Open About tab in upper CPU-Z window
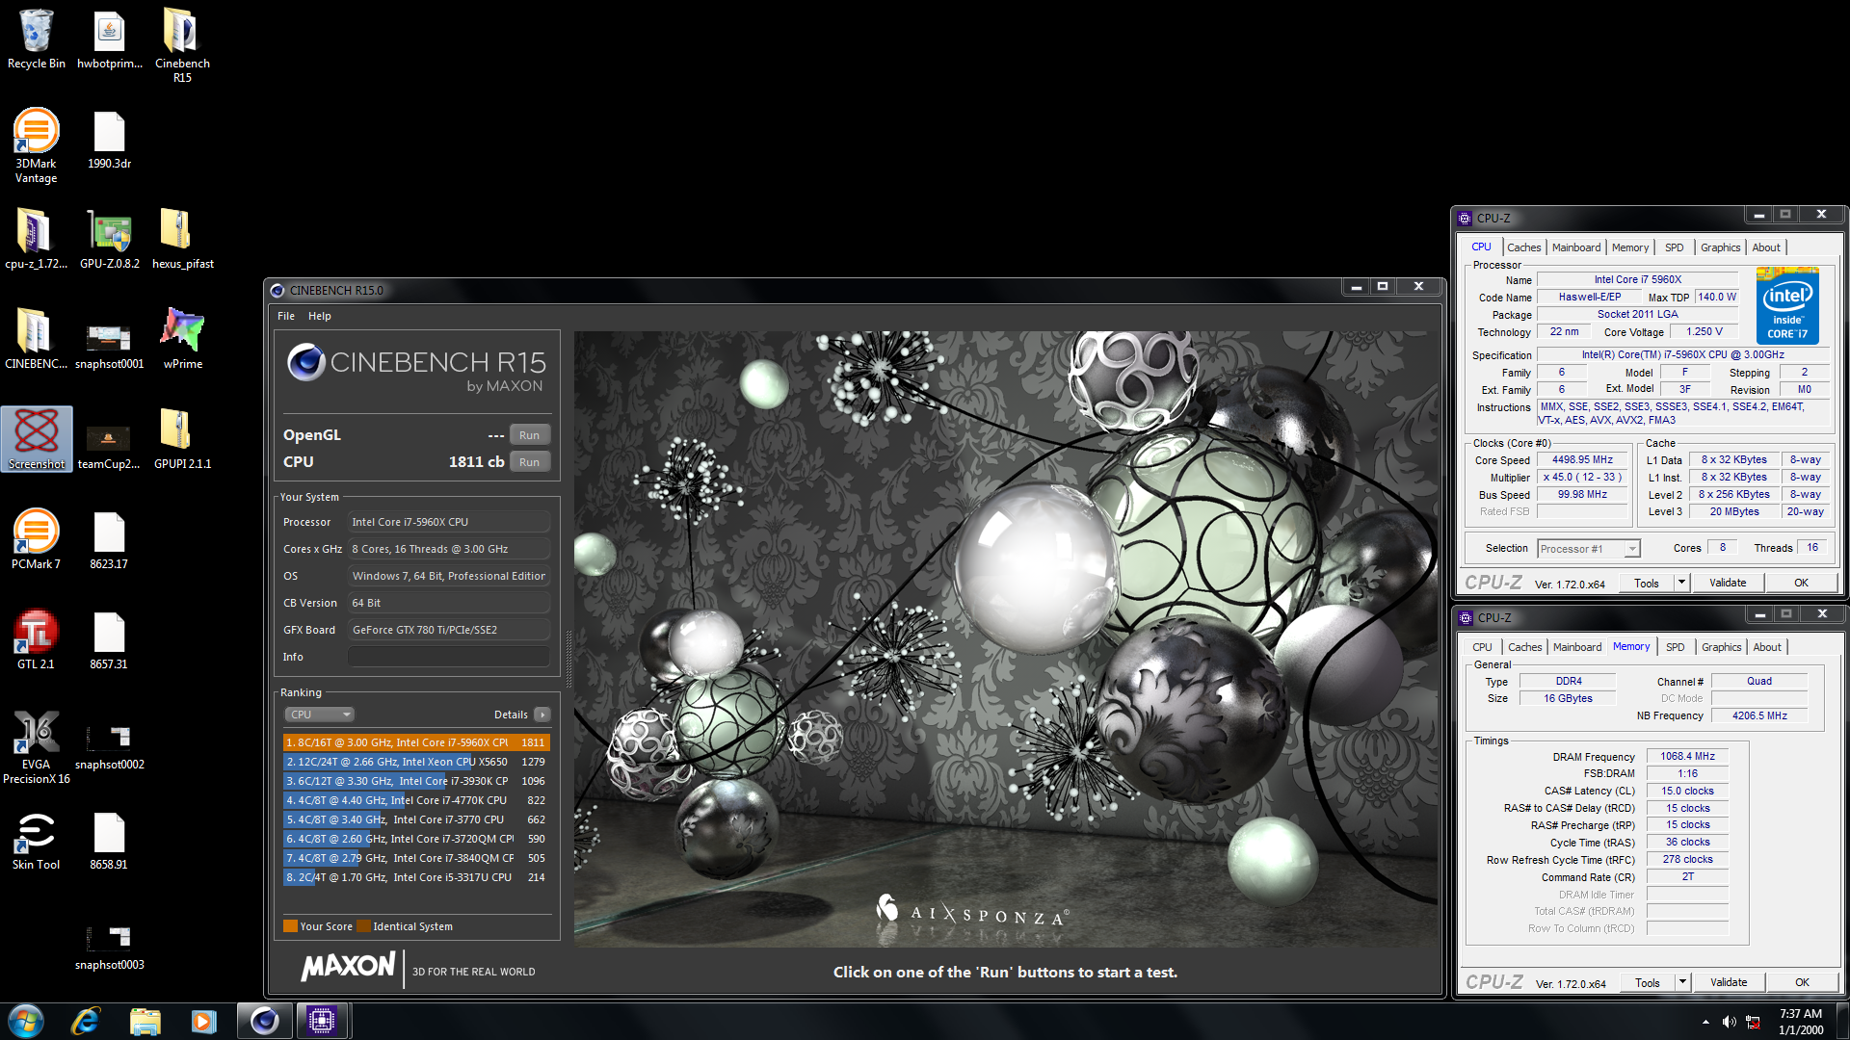 [1766, 247]
